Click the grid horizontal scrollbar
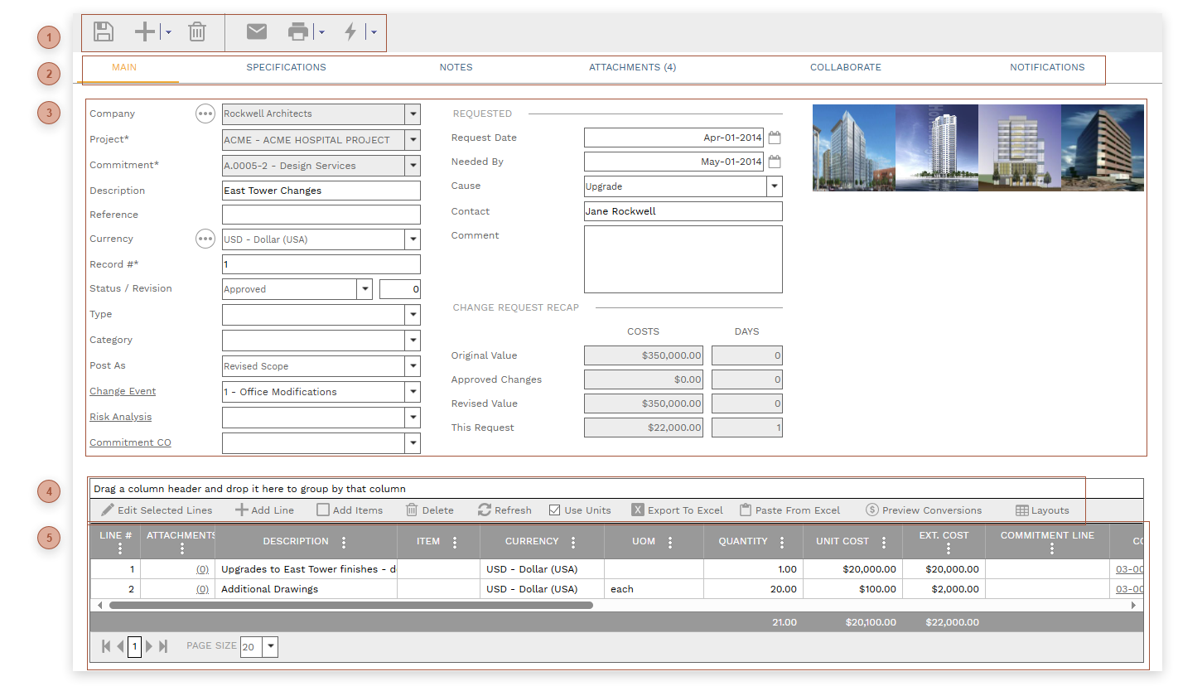Viewport: 1178px width, 691px height. (x=350, y=606)
